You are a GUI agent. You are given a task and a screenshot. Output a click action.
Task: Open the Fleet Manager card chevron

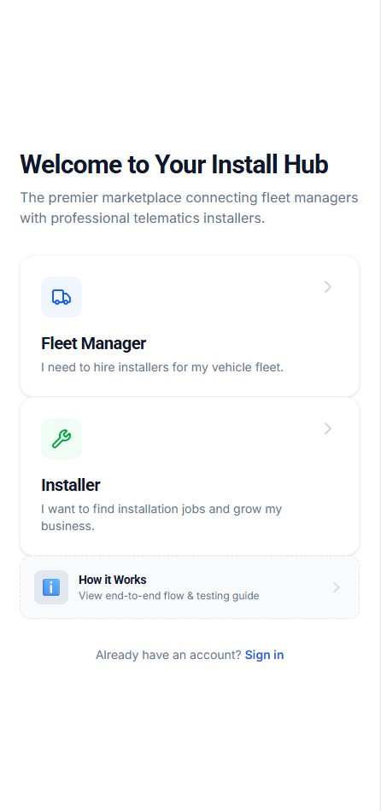(x=328, y=287)
